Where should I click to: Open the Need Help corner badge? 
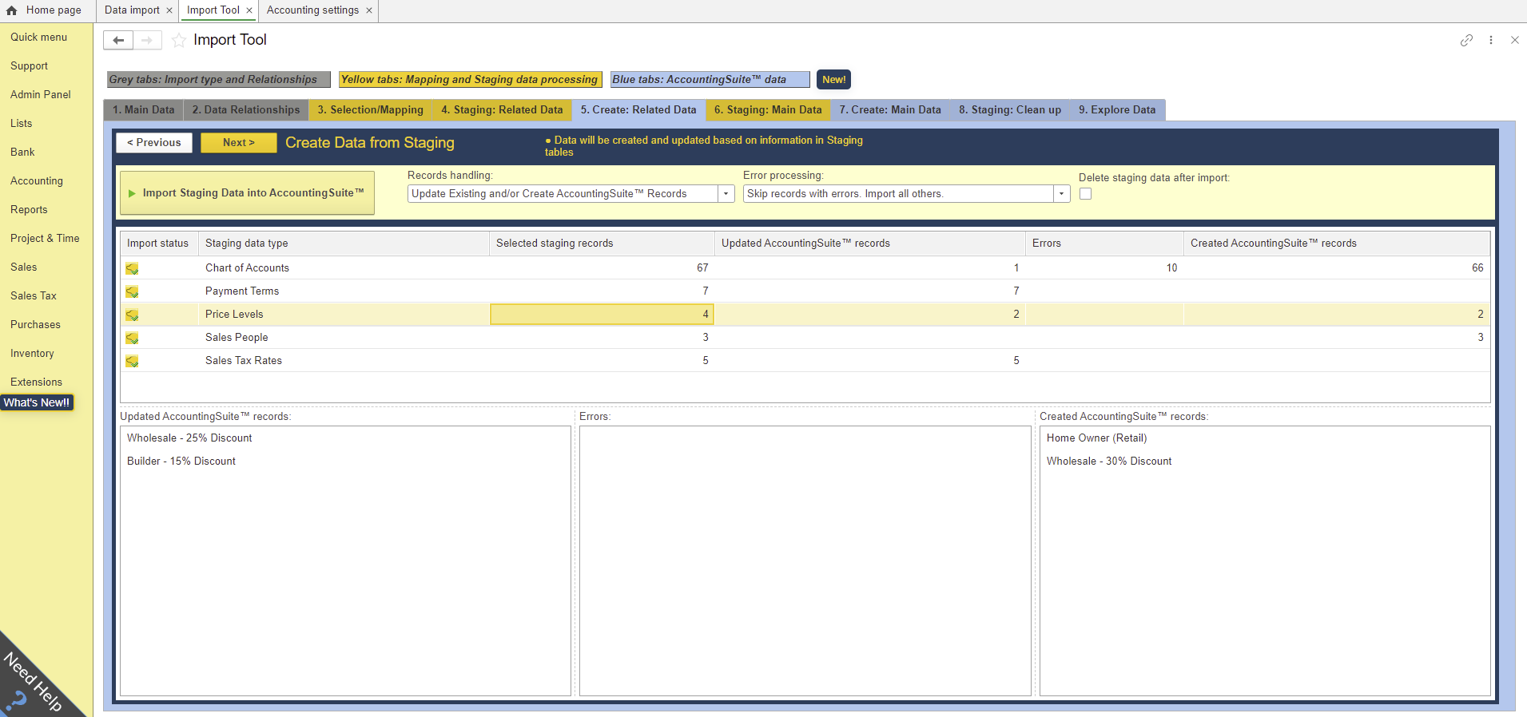[32, 683]
